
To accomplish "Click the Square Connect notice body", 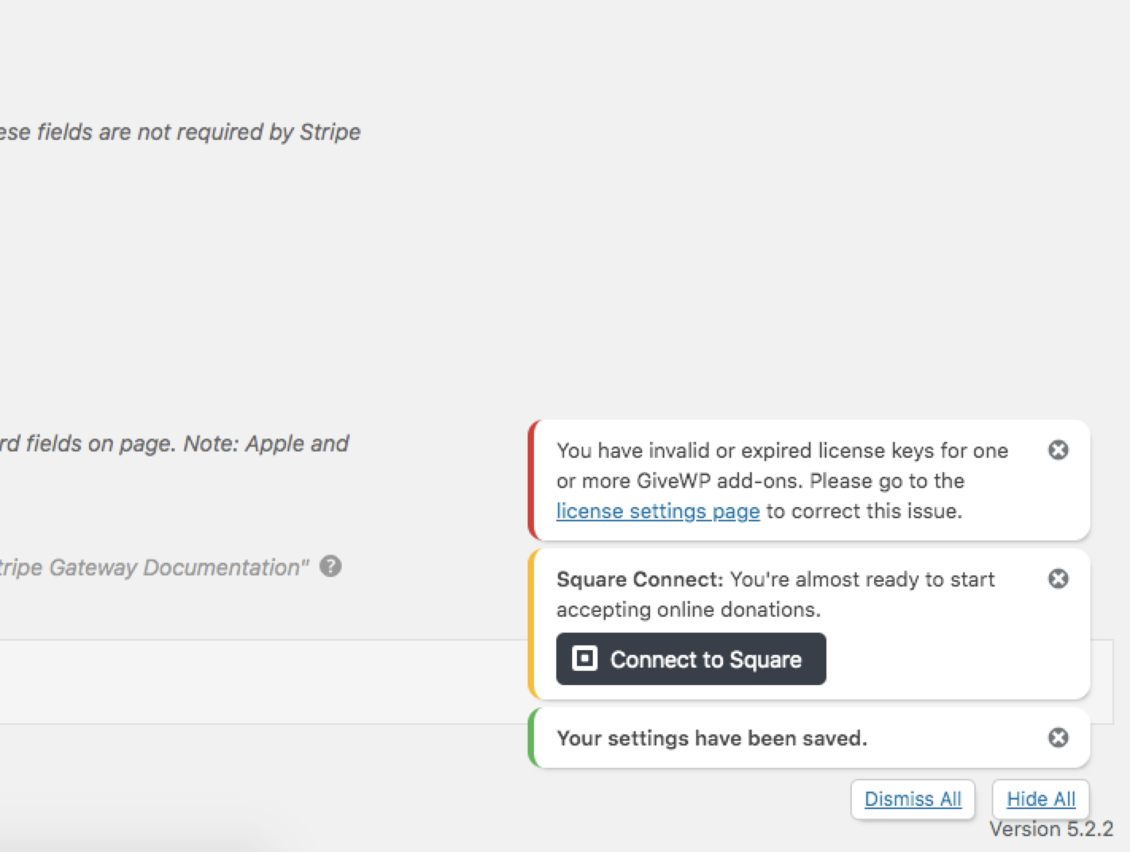I will tap(775, 594).
